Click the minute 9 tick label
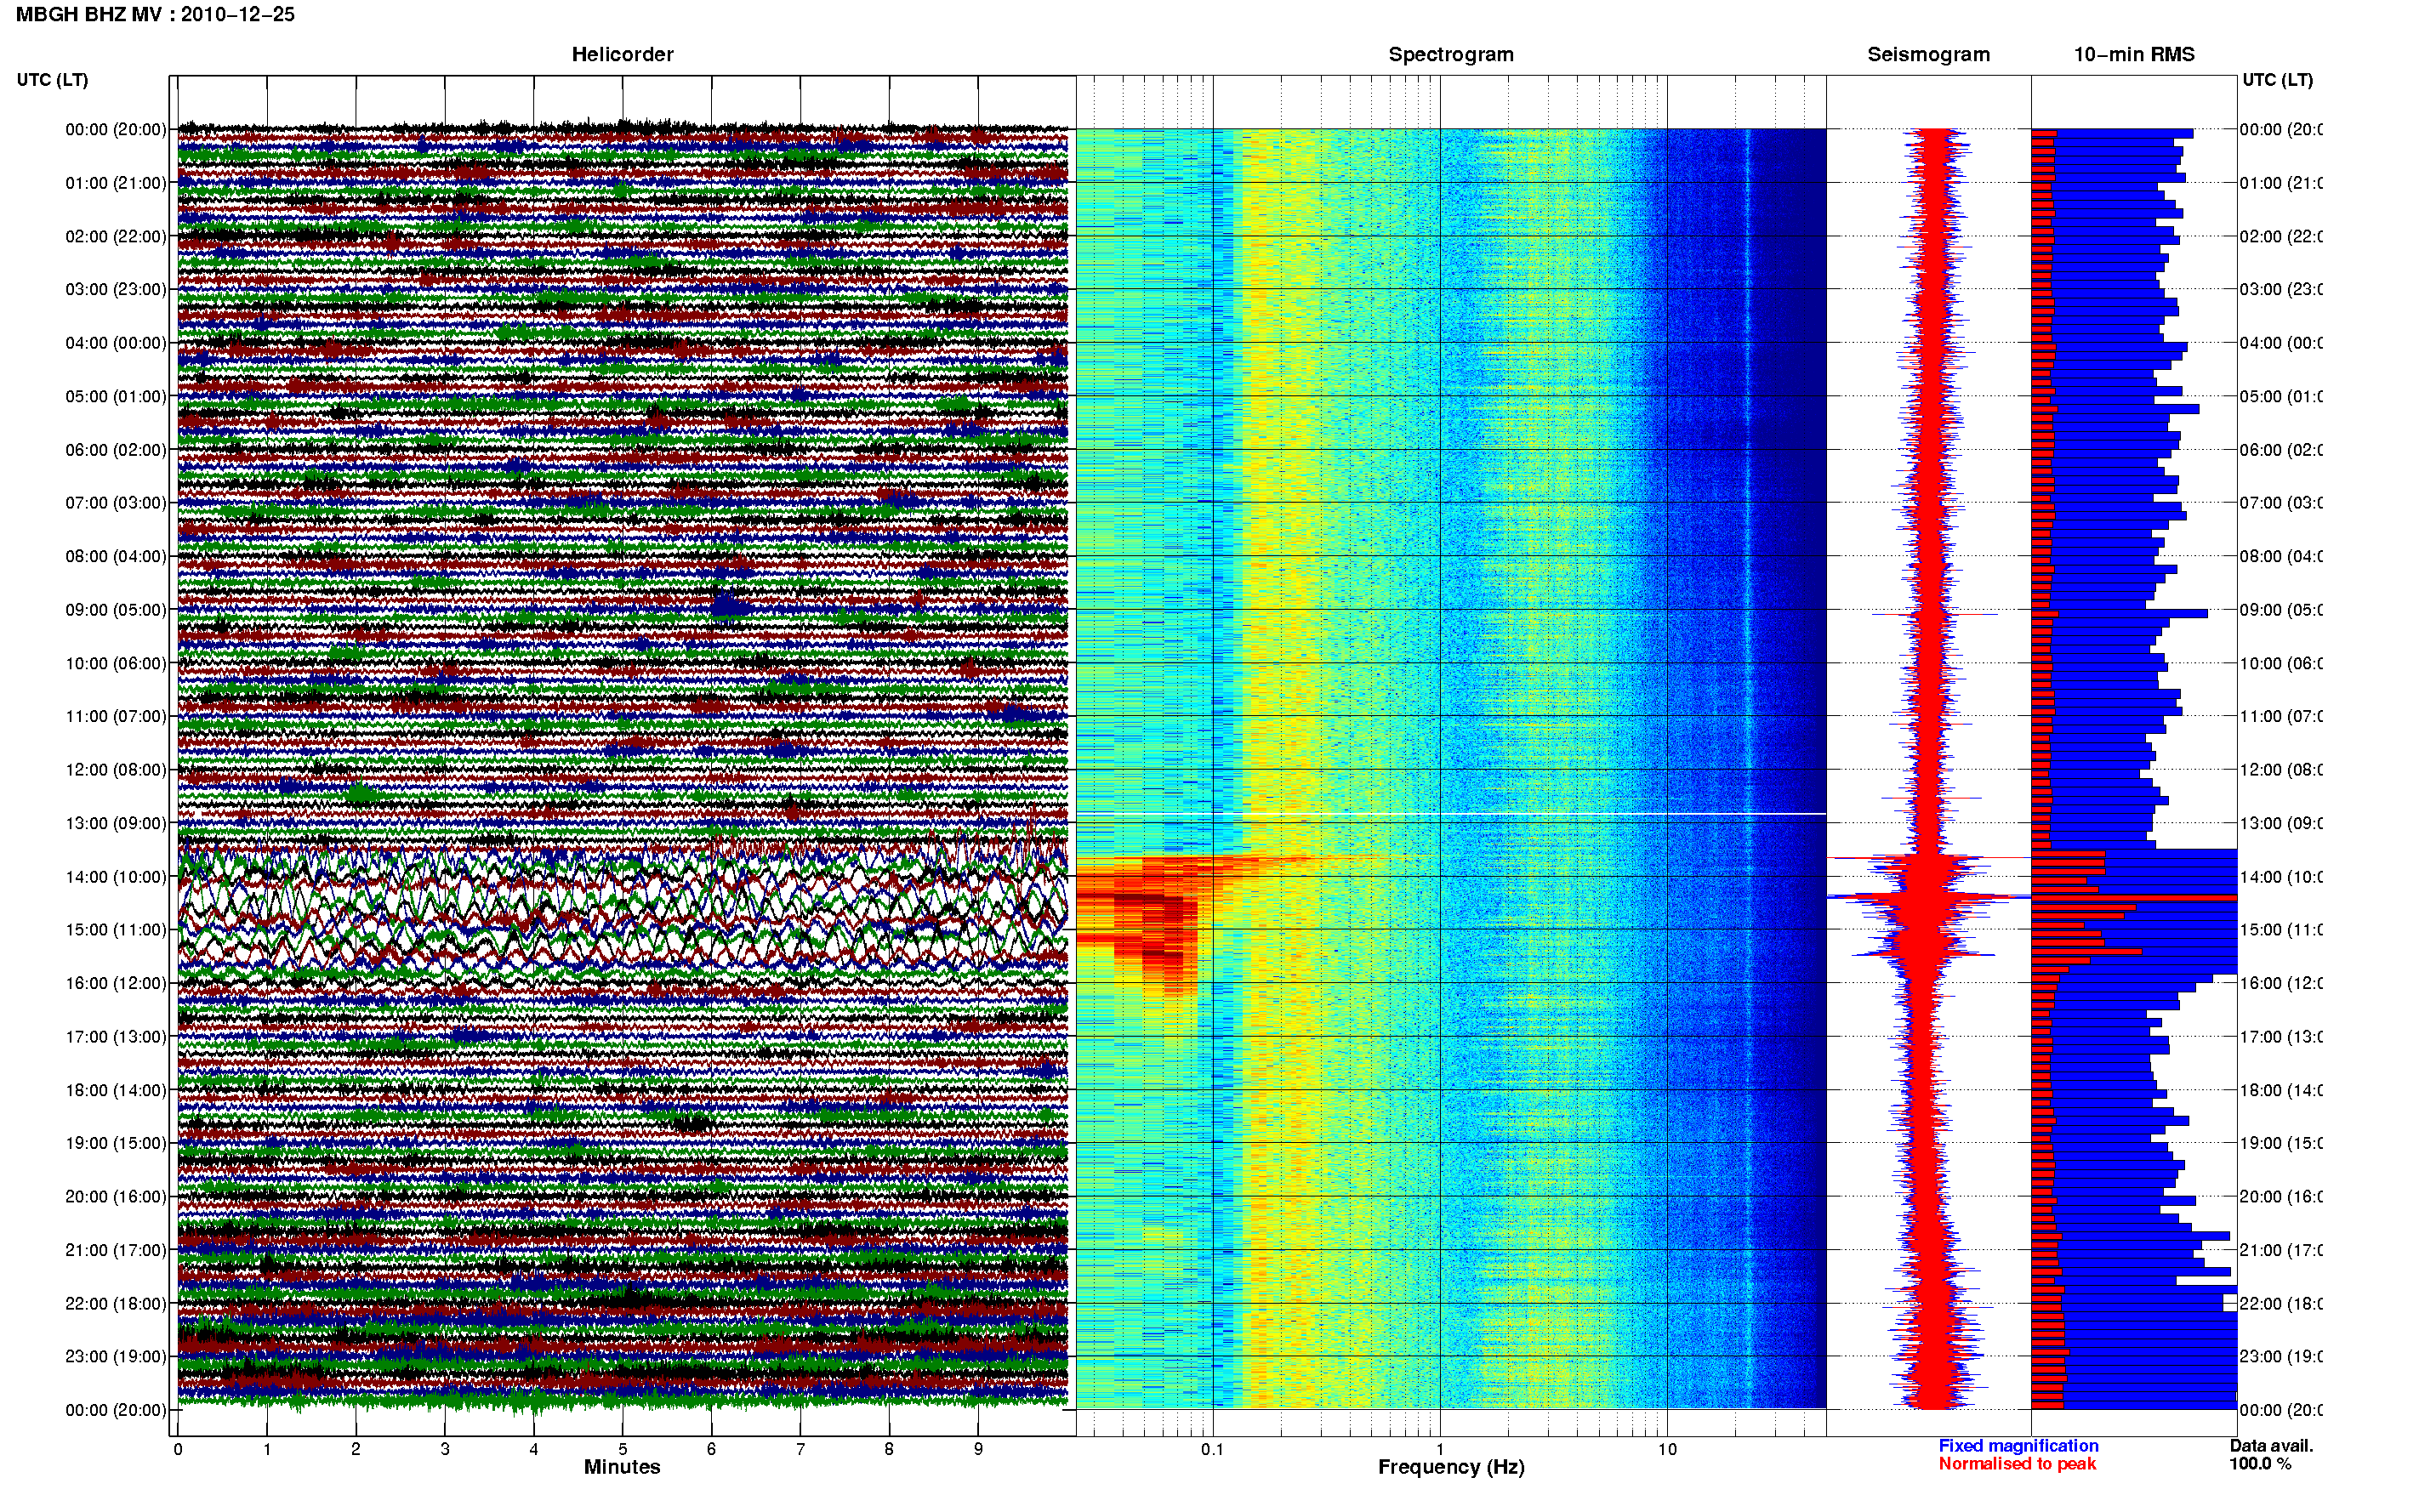Image resolution: width=2419 pixels, height=1512 pixels. pyautogui.click(x=978, y=1449)
